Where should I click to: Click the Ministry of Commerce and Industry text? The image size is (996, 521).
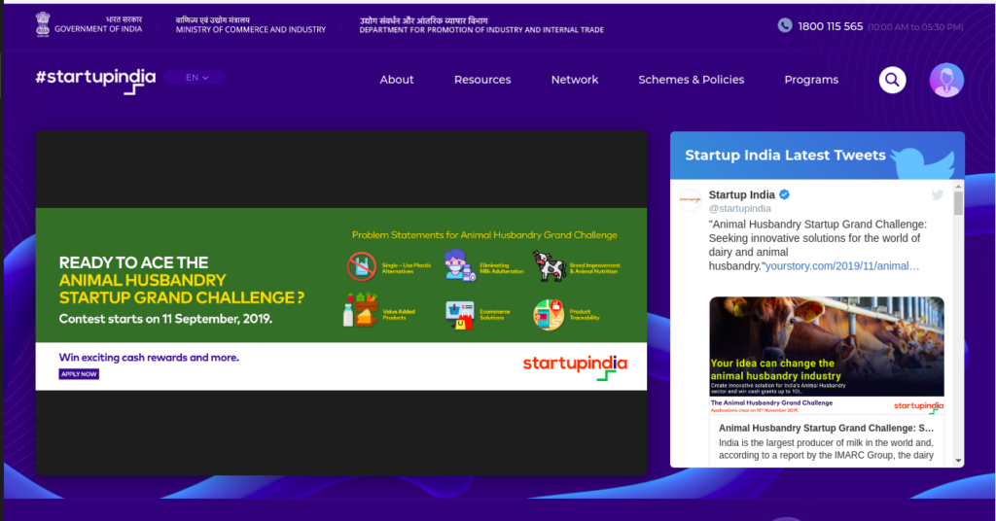251,30
